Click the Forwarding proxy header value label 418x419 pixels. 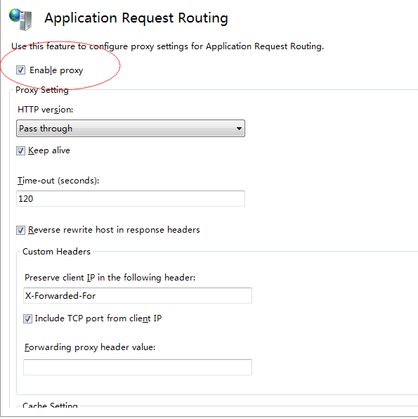[x=90, y=347]
